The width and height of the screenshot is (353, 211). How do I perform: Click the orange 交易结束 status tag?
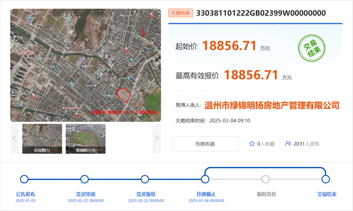180,13
